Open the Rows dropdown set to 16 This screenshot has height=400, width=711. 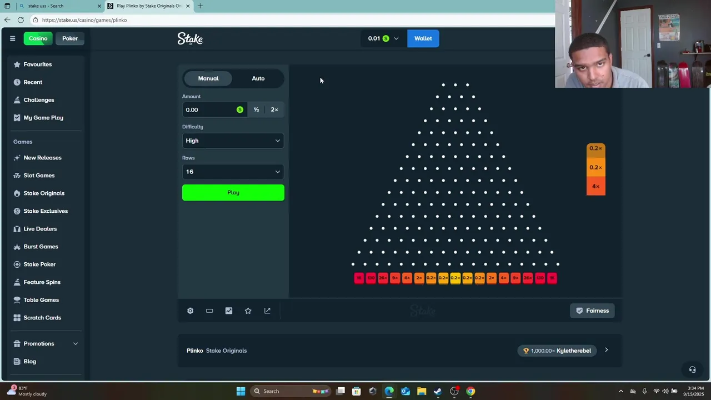[x=233, y=172]
